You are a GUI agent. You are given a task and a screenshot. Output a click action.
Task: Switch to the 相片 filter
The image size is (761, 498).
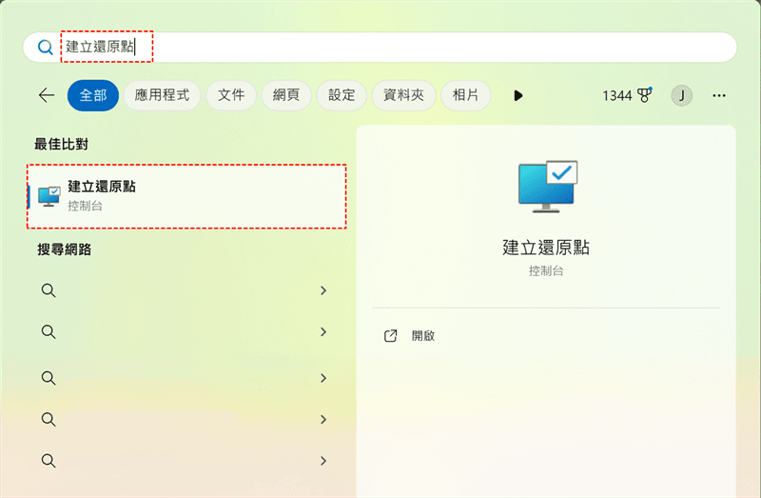(465, 95)
